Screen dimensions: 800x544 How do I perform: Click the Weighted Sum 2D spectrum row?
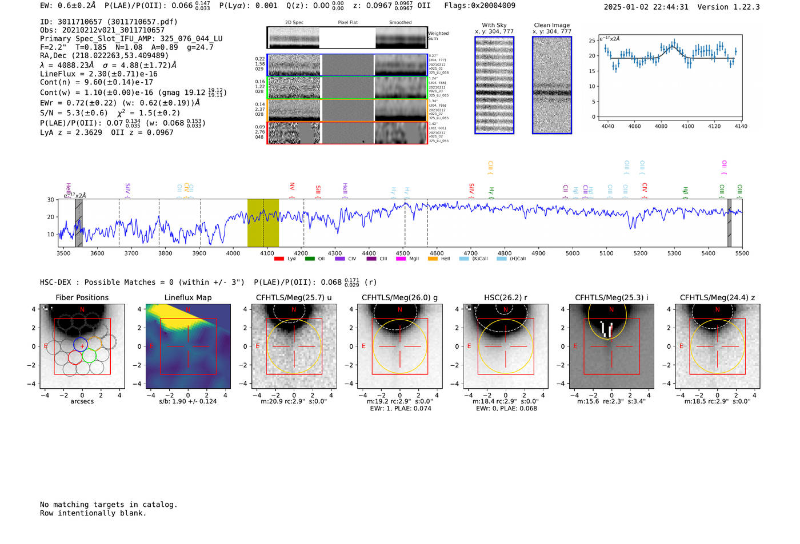[347, 38]
